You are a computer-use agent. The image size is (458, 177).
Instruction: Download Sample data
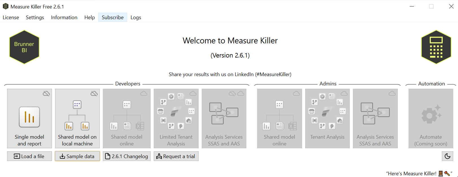click(x=77, y=156)
